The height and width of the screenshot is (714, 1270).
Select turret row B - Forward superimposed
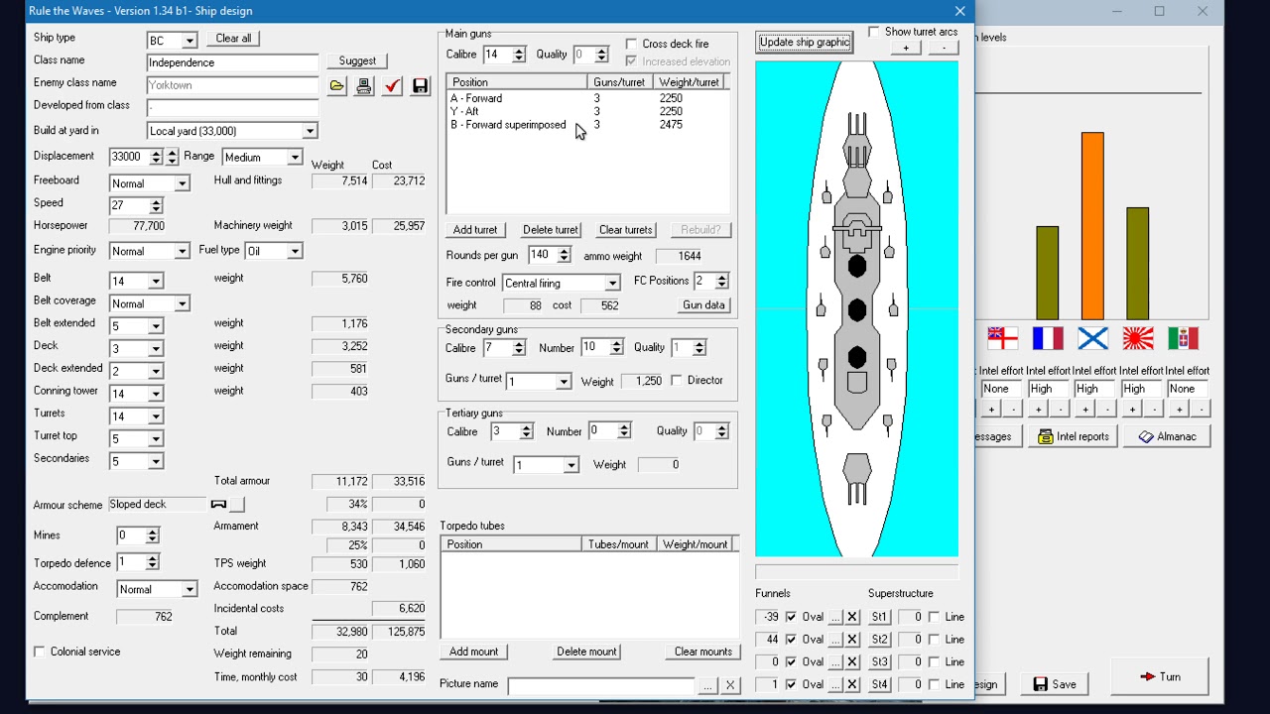tap(588, 125)
